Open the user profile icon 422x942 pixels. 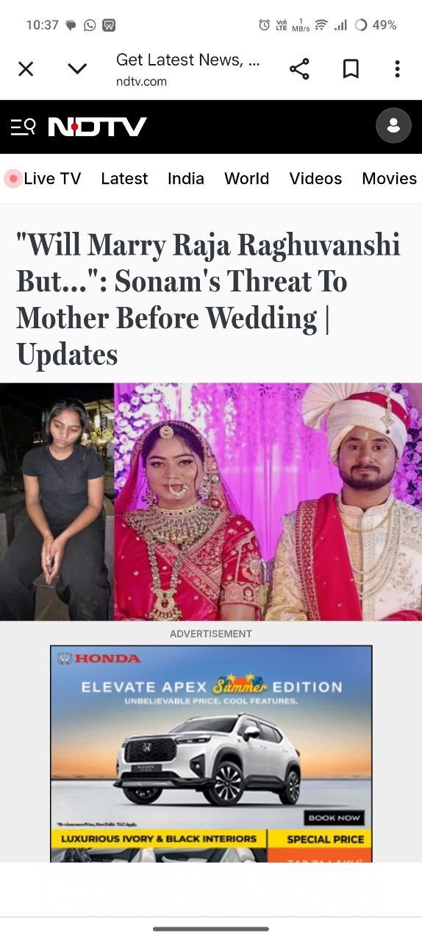click(x=393, y=125)
